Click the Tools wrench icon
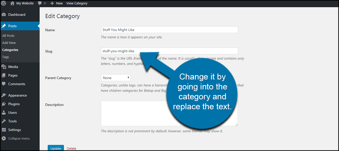The image size is (339, 151). click(x=4, y=121)
